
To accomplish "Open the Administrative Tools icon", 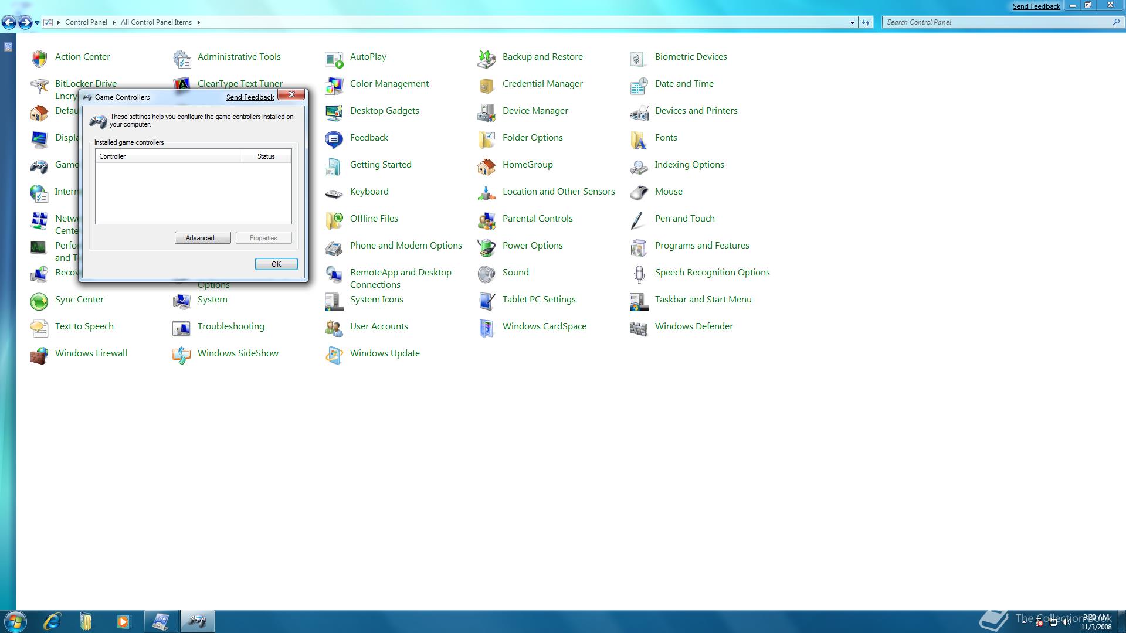I will click(x=182, y=59).
